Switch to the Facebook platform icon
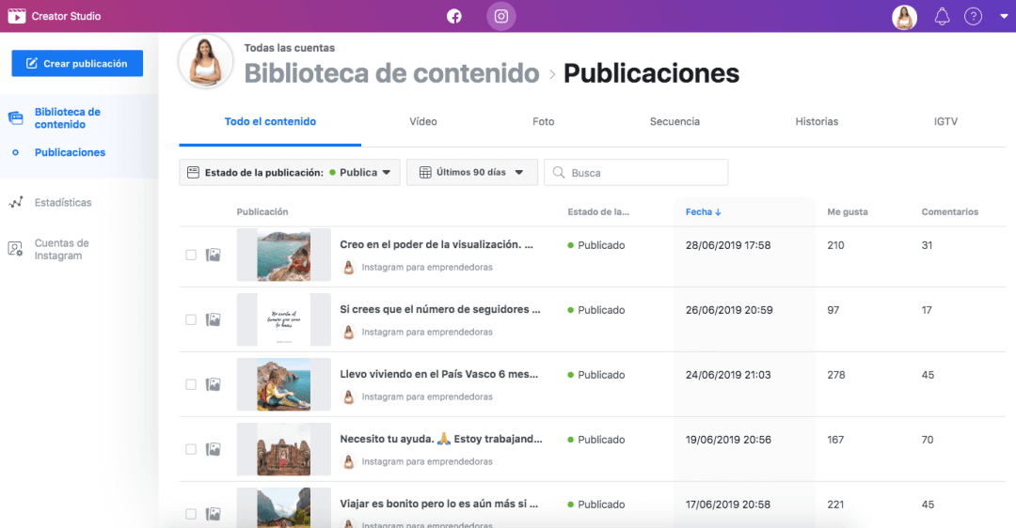The image size is (1016, 528). [x=454, y=16]
